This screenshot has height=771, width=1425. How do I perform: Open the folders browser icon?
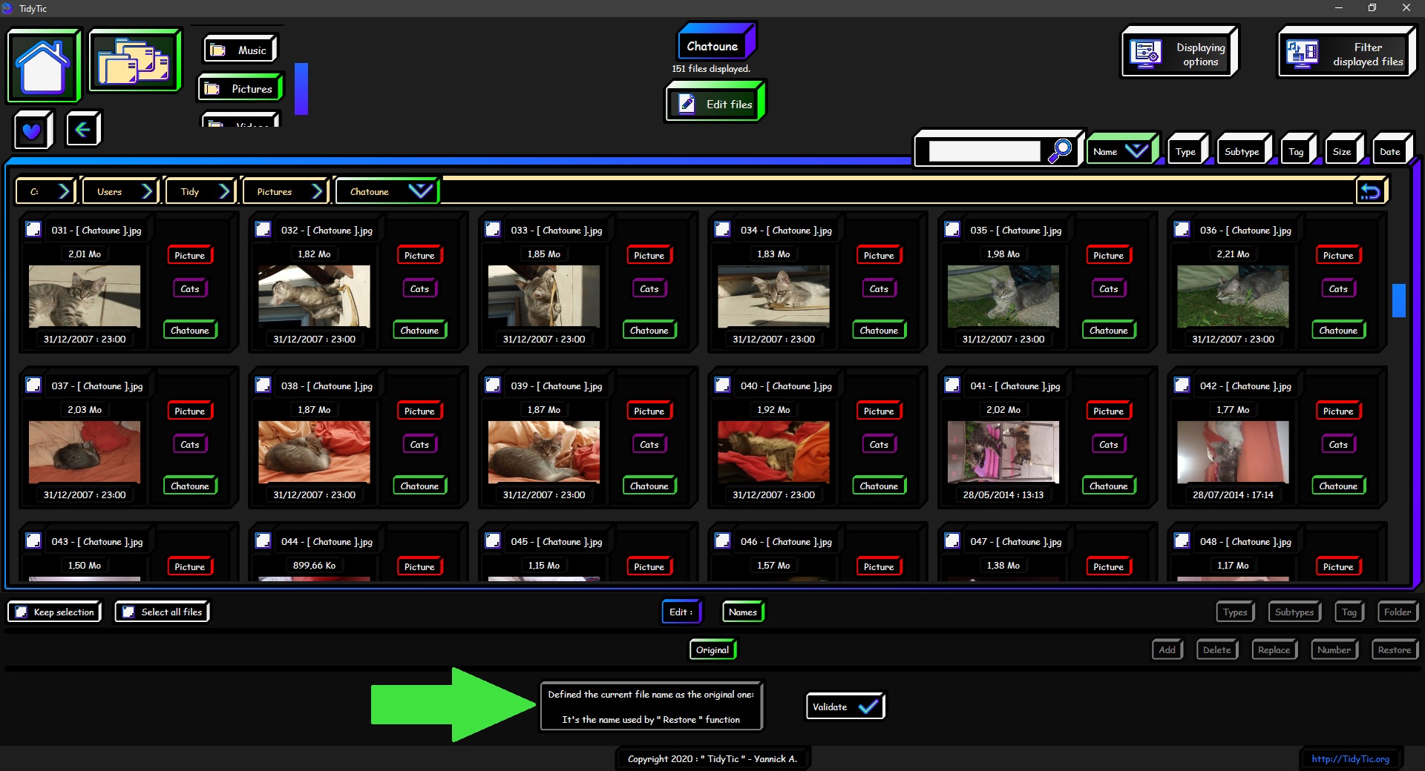pos(134,62)
